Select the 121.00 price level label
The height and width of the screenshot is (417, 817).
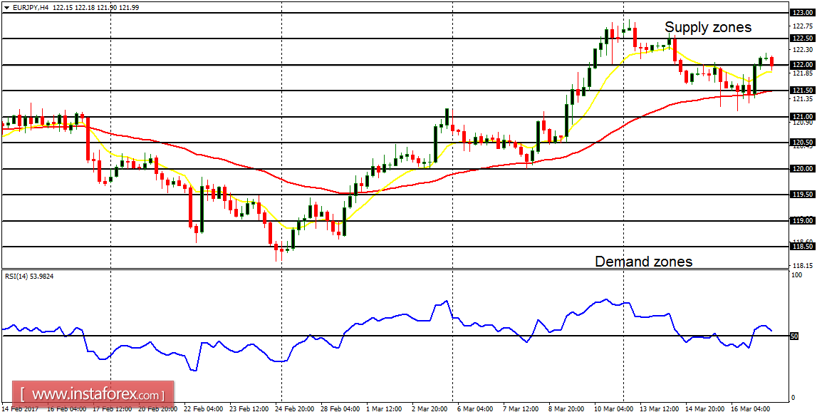tap(802, 117)
